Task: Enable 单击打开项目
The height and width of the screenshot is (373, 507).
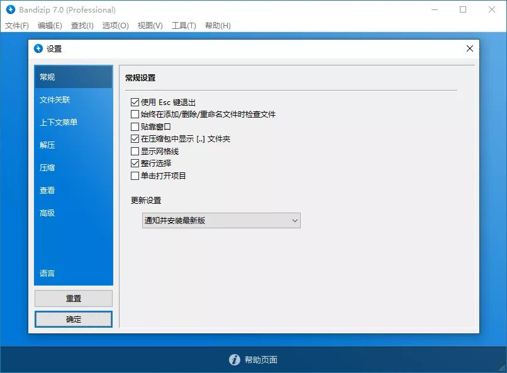Action: (136, 177)
